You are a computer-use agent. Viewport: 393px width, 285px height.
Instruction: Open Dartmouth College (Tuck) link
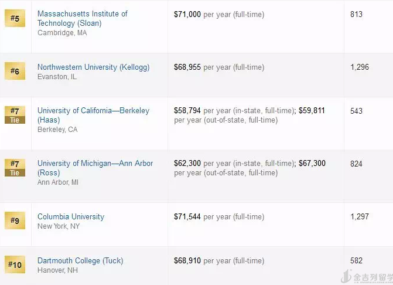[x=80, y=260]
